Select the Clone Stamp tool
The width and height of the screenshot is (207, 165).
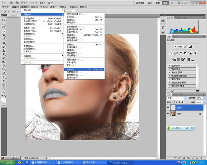tap(4, 51)
